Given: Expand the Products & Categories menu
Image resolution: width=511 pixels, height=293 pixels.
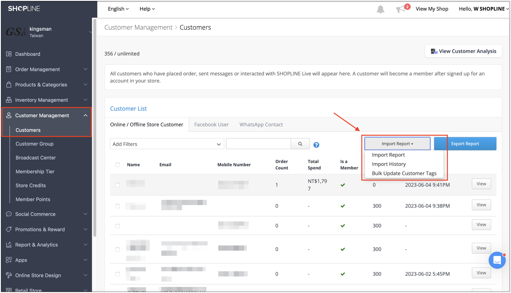Looking at the screenshot, I should pos(85,84).
